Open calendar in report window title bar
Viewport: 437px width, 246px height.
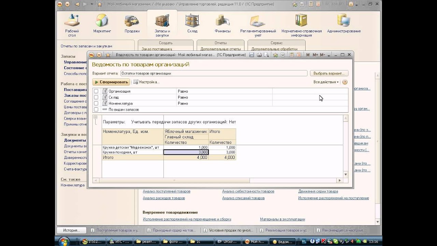pos(299,55)
